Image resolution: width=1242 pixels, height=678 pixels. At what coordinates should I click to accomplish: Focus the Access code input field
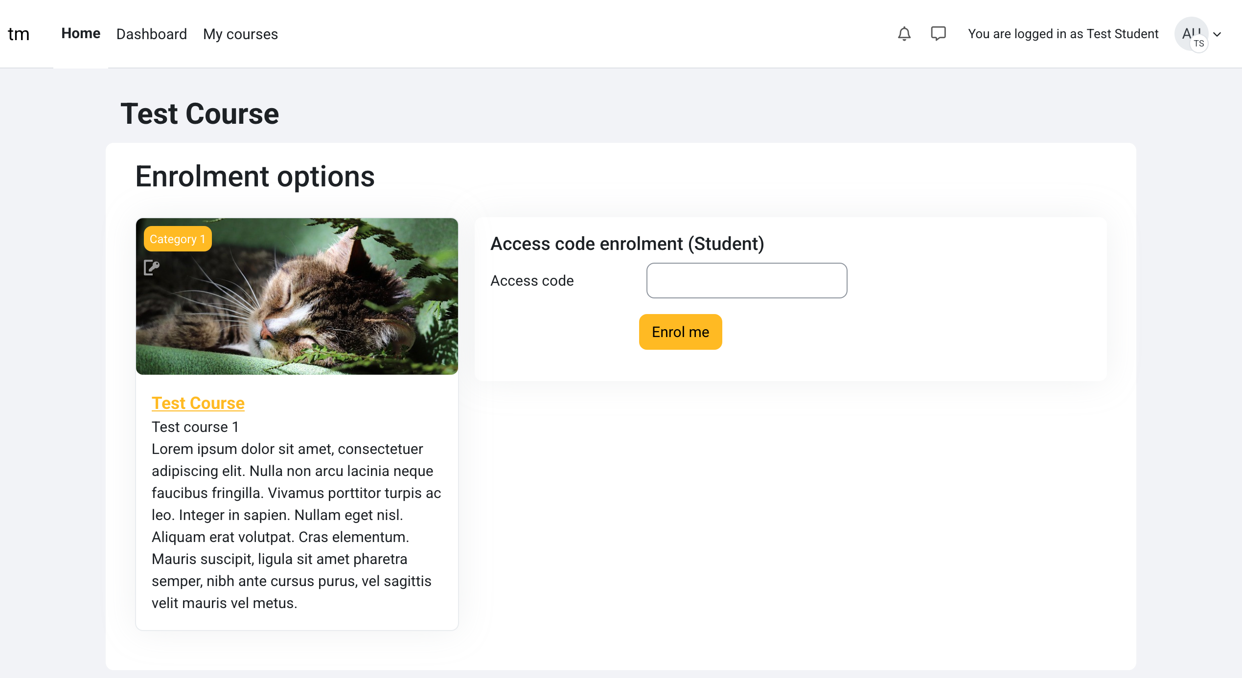(x=747, y=280)
